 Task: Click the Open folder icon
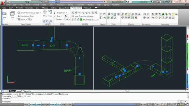click(5, 14)
